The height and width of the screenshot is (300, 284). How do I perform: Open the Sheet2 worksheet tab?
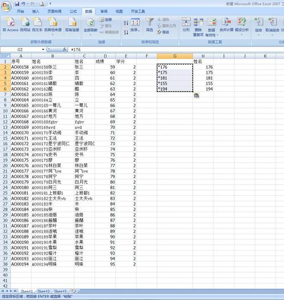(x=43, y=291)
